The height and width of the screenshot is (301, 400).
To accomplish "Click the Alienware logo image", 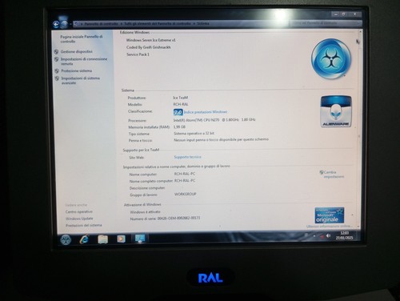I will pos(336,111).
